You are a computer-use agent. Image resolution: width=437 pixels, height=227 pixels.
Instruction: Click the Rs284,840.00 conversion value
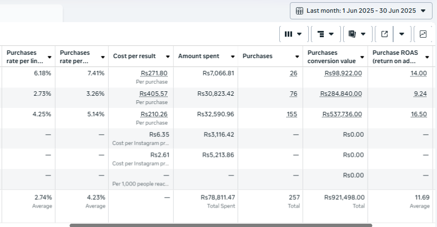pyautogui.click(x=341, y=94)
